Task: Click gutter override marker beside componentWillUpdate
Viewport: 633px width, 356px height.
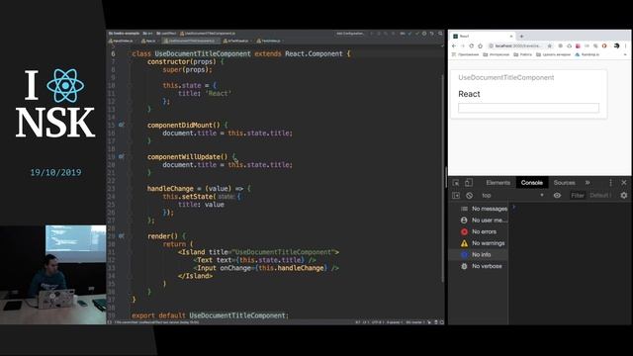Action: pyautogui.click(x=121, y=156)
